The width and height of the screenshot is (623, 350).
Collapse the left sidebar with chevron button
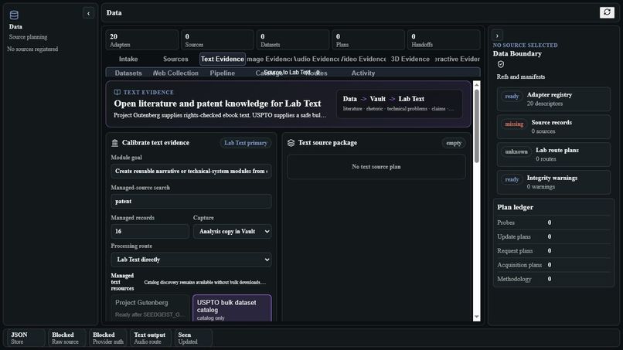(88, 13)
